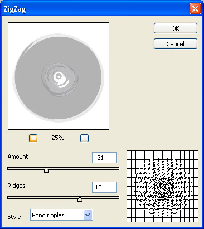Click the Ridges slider thumb
Image resolution: width=204 pixels, height=229 pixels.
point(80,199)
